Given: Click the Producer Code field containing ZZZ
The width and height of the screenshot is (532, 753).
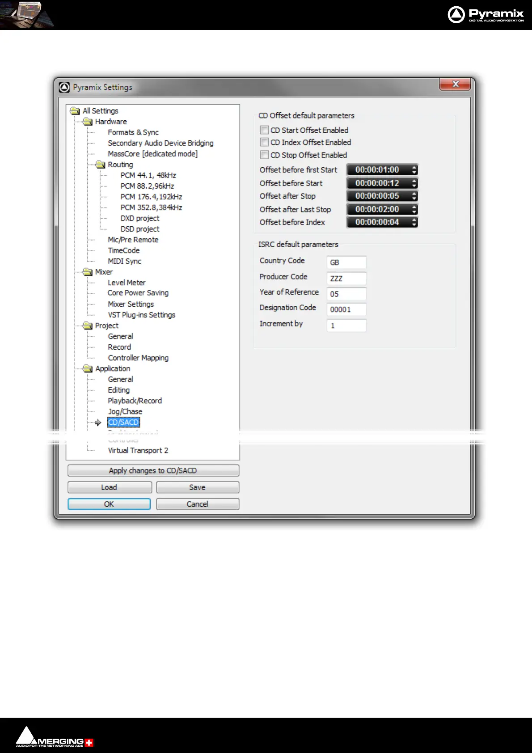Looking at the screenshot, I should (x=347, y=279).
